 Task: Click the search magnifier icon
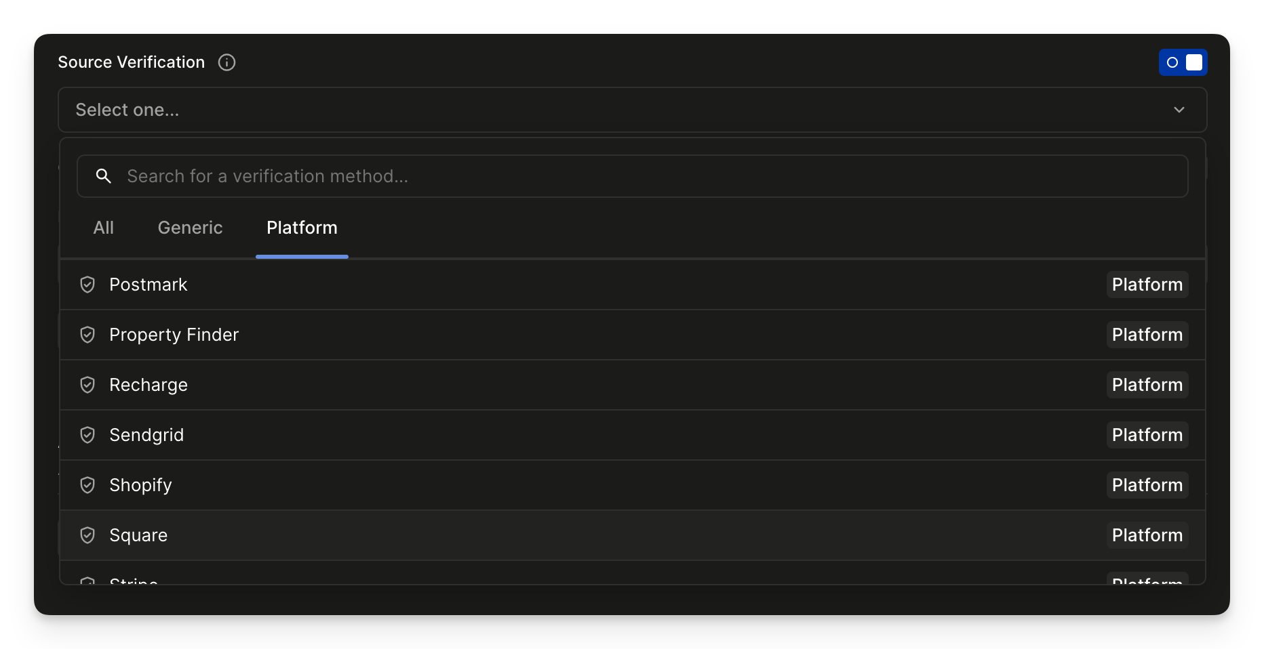103,176
